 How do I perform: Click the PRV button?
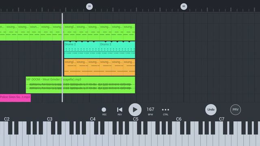pos(236,109)
